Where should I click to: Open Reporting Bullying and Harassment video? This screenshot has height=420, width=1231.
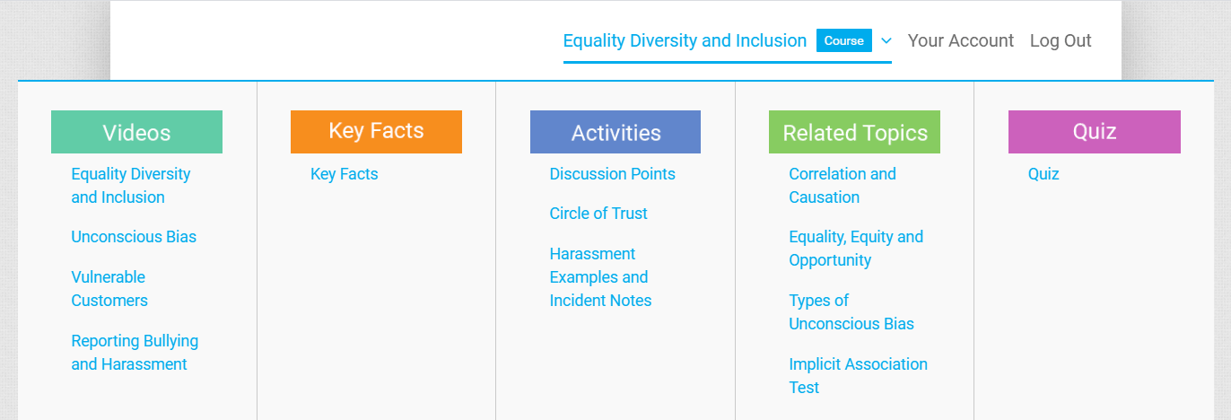[135, 353]
